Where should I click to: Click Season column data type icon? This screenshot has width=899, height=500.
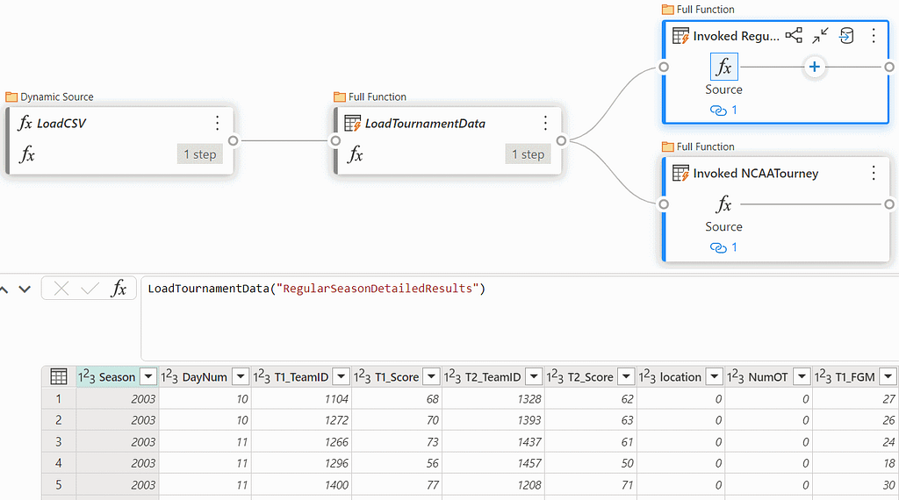click(x=87, y=376)
